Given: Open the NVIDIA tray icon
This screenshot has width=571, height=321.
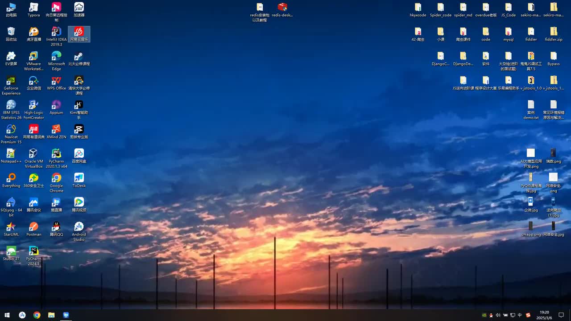Looking at the screenshot, I should coord(484,315).
